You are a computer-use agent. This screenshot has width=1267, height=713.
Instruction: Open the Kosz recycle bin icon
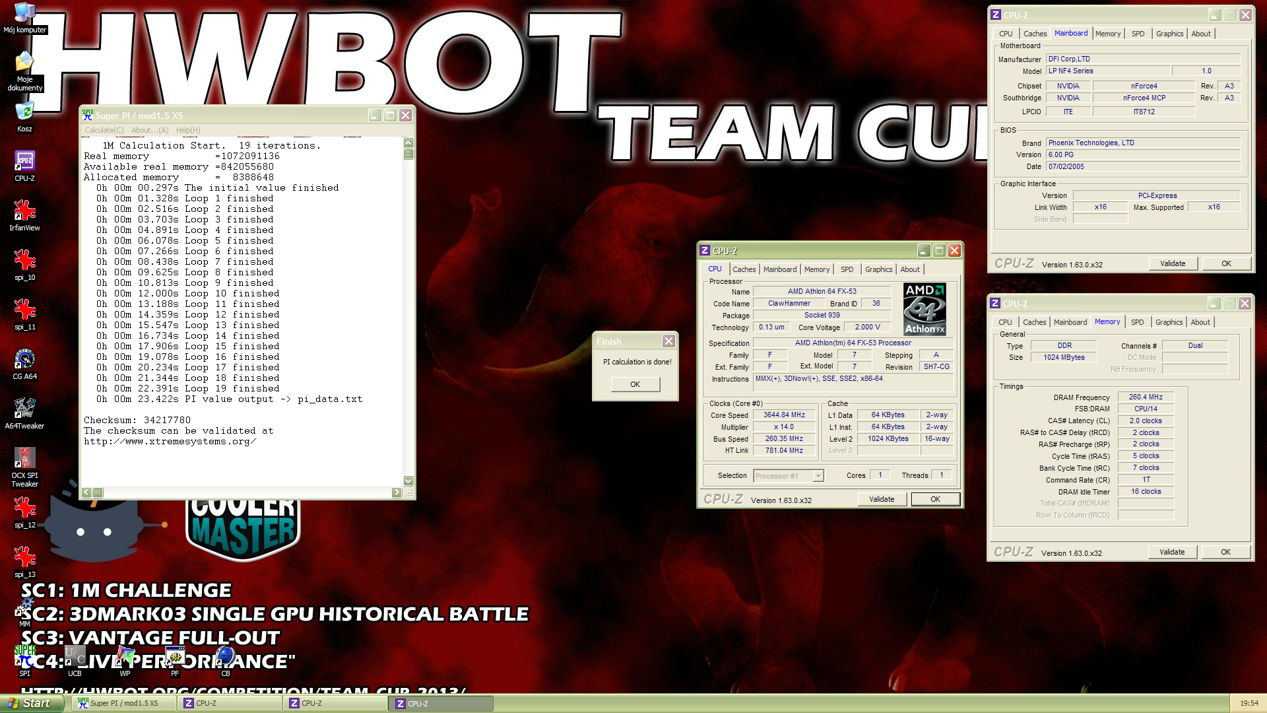24,117
